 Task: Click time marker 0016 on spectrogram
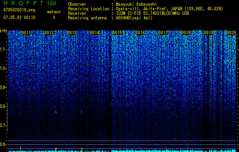pyautogui.click(x=140, y=33)
